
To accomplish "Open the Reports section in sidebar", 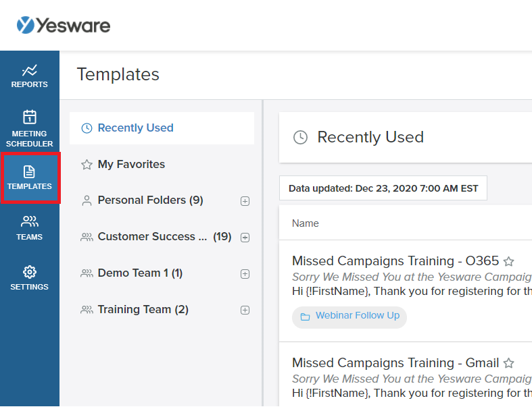I will (x=30, y=76).
